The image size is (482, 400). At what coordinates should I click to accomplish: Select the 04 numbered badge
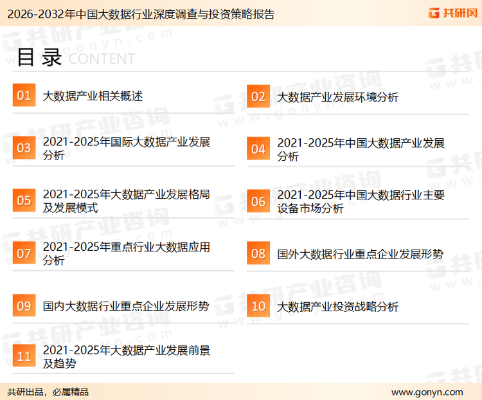(258, 149)
